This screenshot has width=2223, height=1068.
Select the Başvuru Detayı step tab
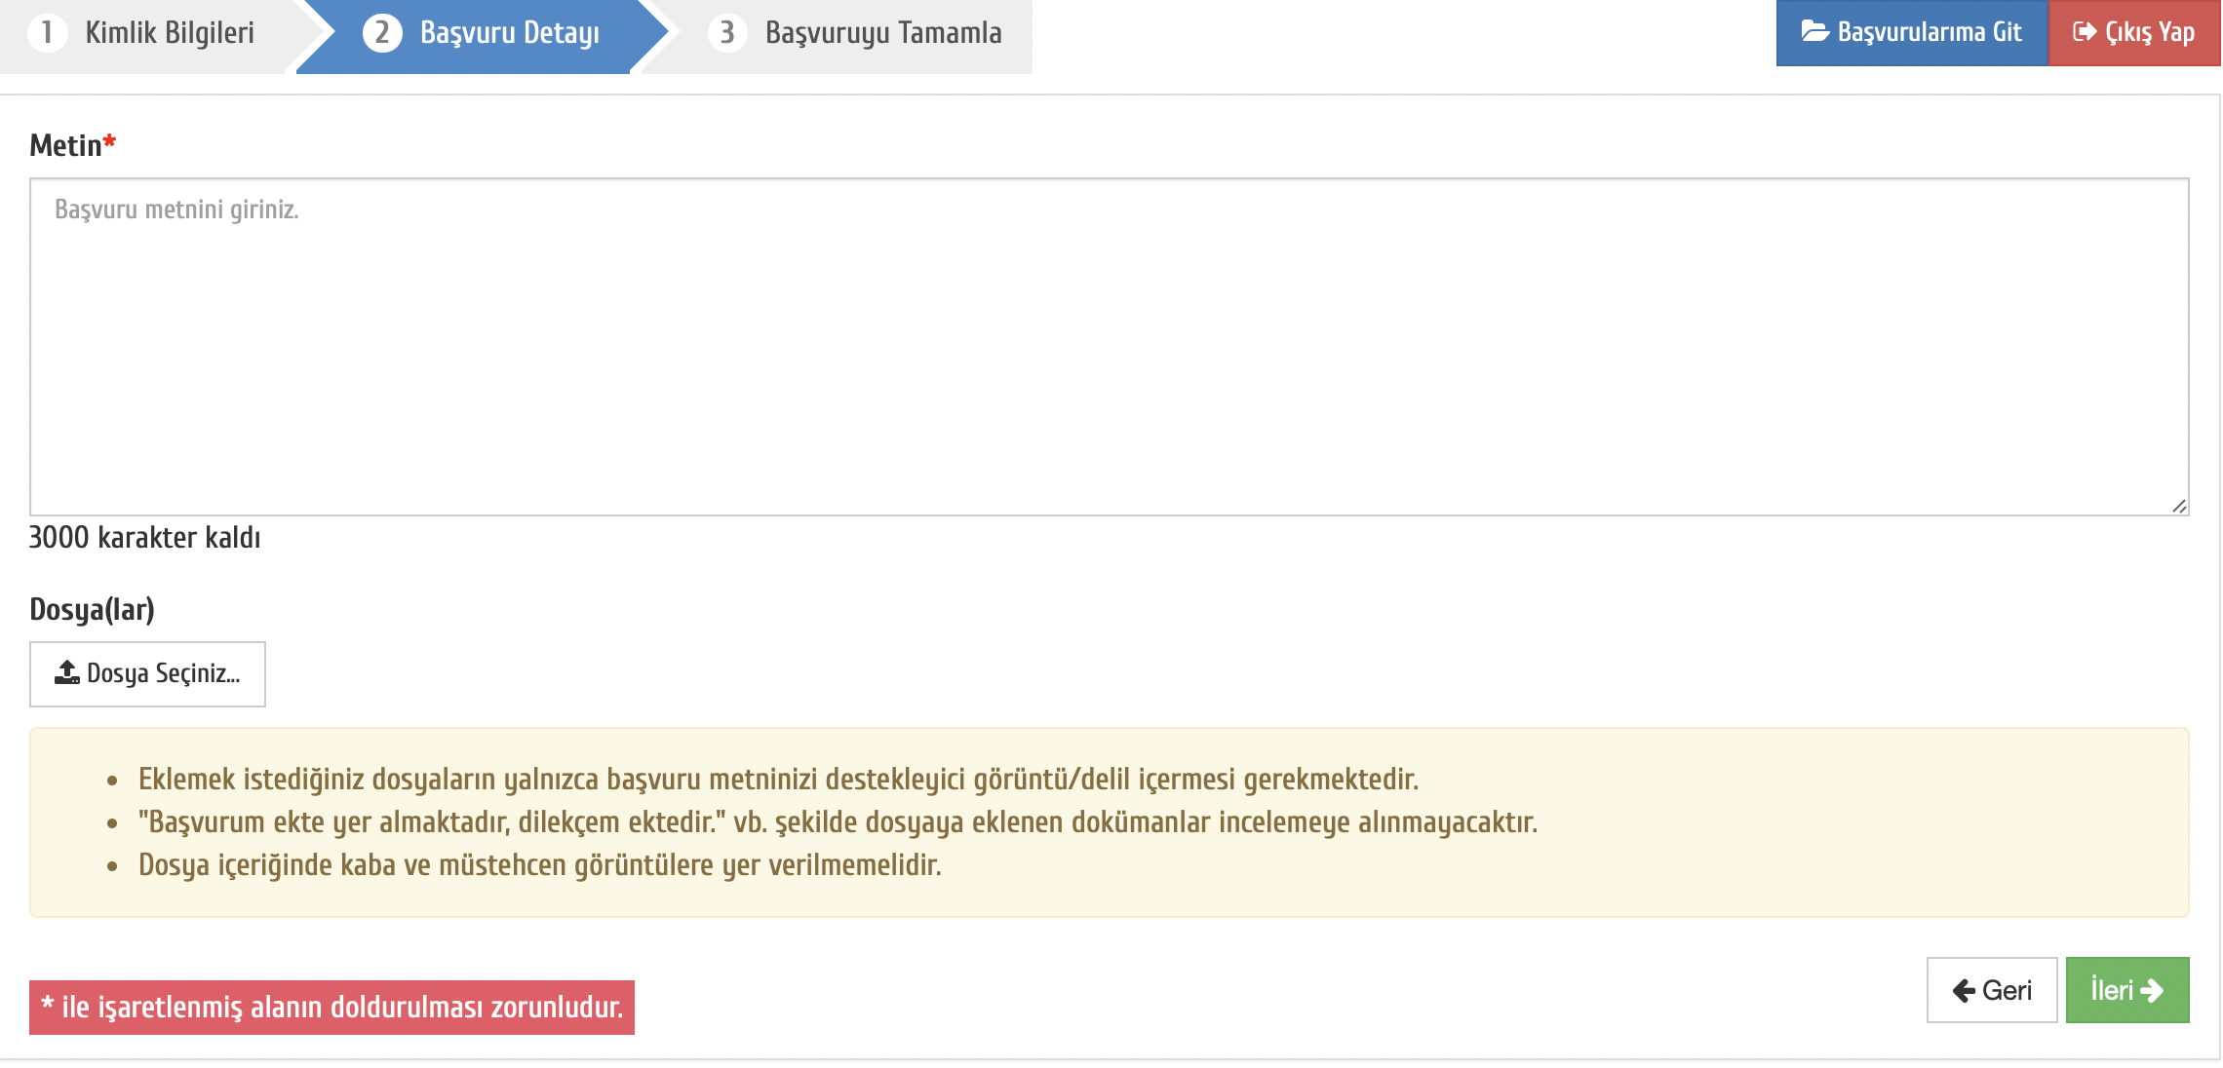[509, 32]
